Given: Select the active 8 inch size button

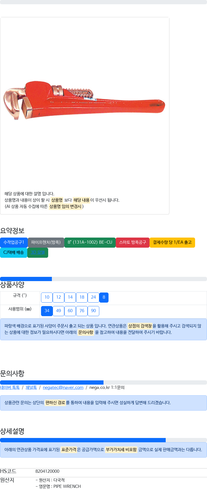Looking at the screenshot, I should (x=104, y=297).
